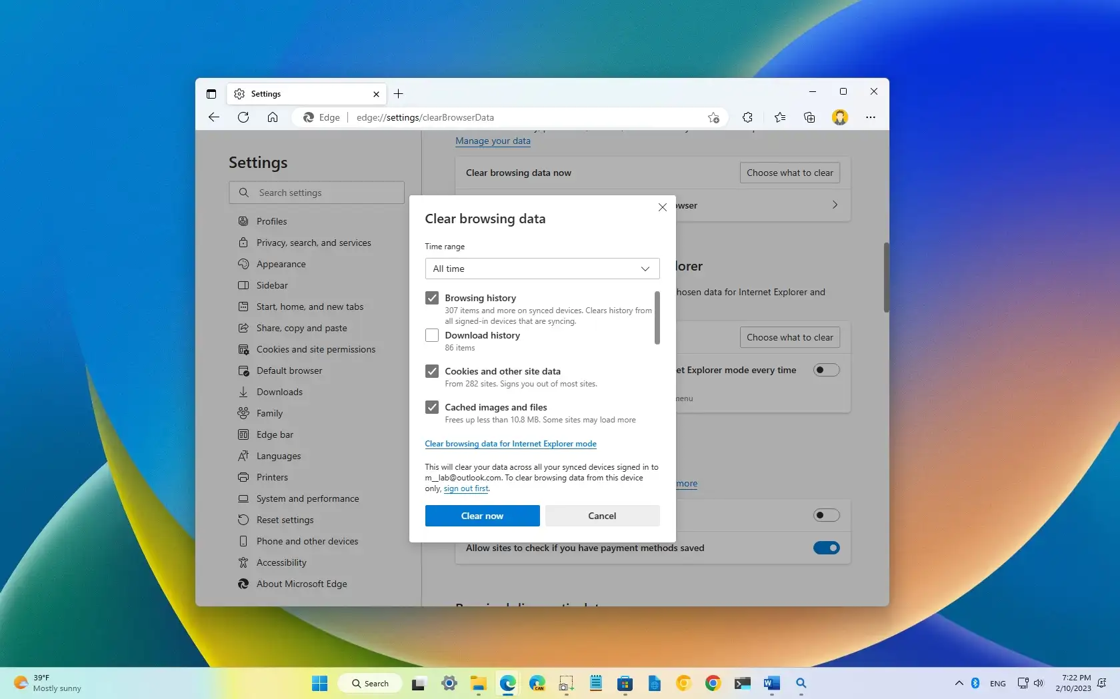Click the dialog's data list scrollbar
The image size is (1120, 699).
[x=657, y=318]
